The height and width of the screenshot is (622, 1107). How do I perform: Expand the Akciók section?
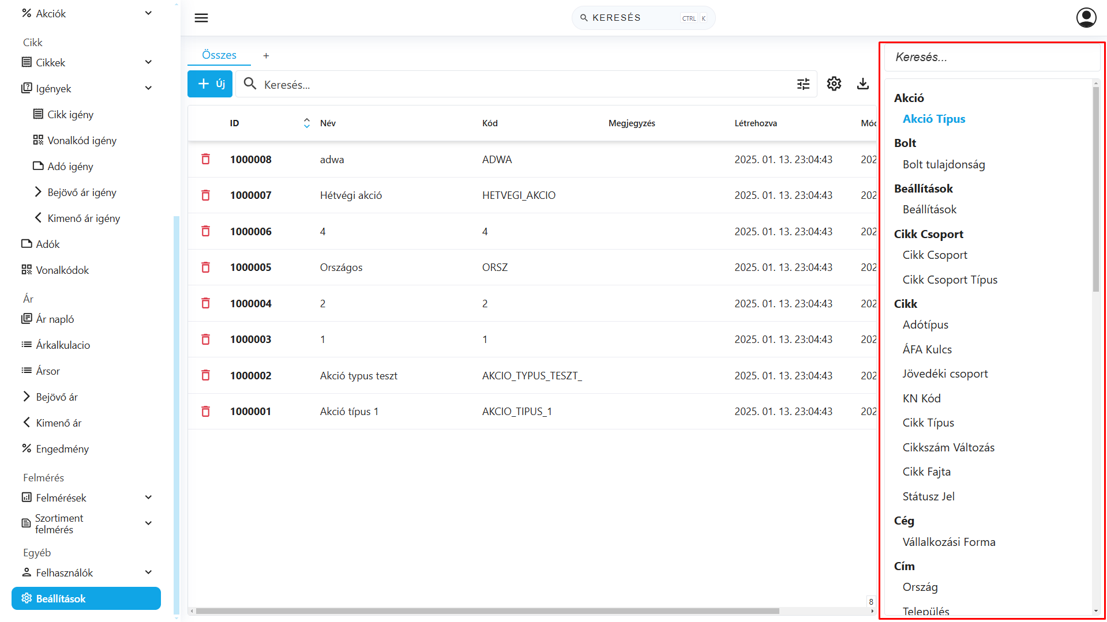pyautogui.click(x=148, y=12)
